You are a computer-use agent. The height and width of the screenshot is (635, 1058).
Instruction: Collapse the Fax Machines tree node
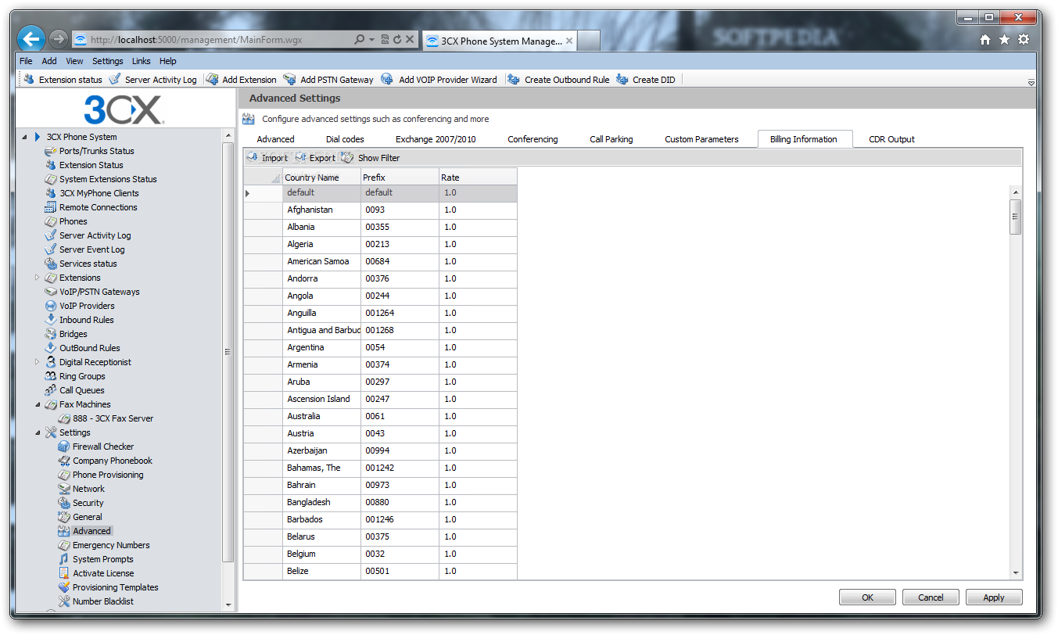38,404
